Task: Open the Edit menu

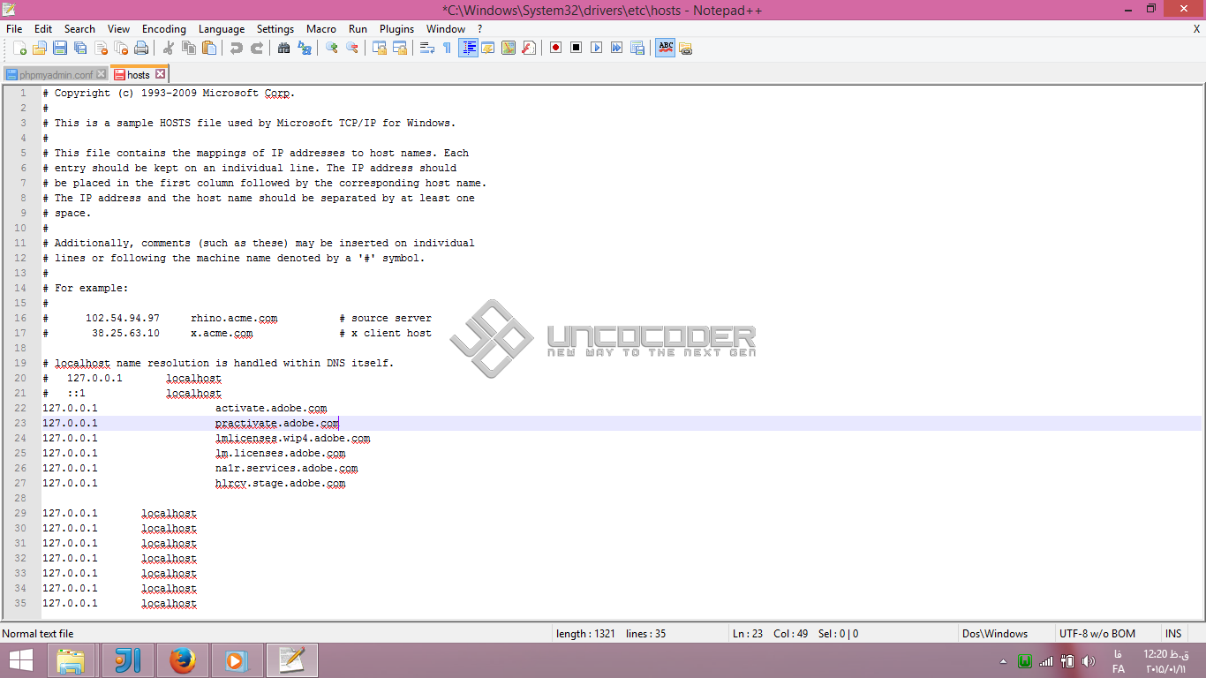Action: click(x=43, y=29)
